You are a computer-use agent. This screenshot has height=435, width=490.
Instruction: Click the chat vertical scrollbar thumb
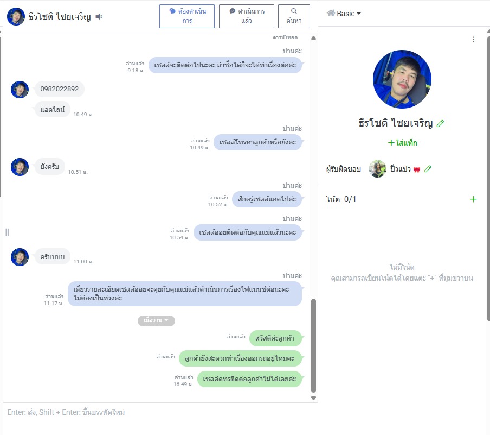tap(313, 345)
